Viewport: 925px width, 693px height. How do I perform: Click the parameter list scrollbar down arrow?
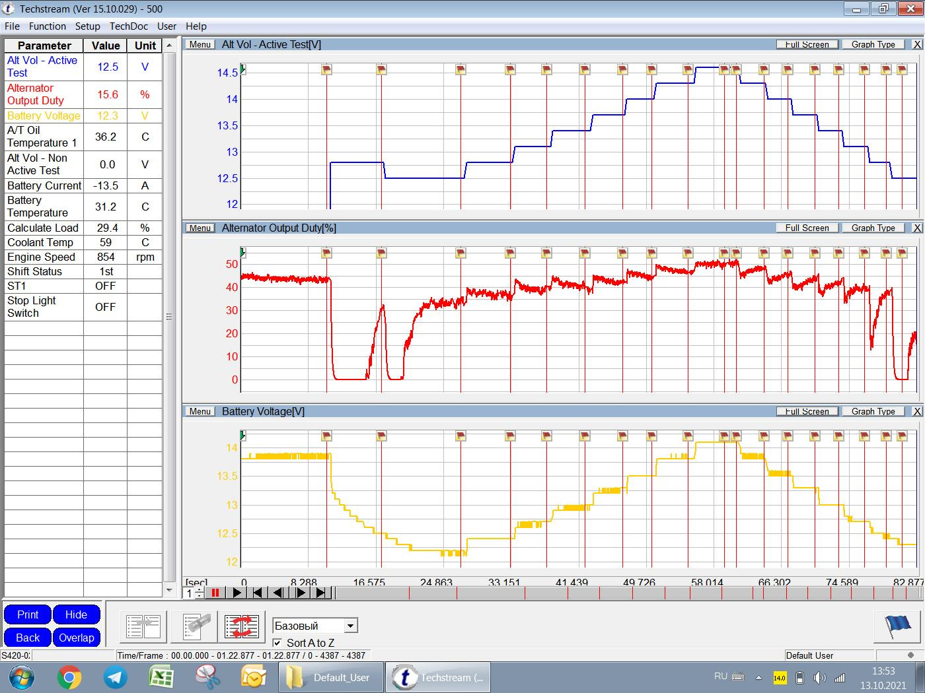tap(169, 591)
